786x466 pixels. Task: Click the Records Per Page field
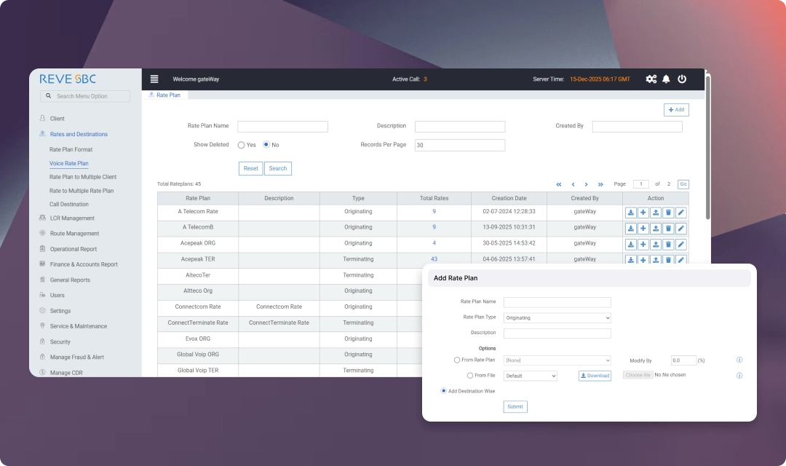point(459,145)
